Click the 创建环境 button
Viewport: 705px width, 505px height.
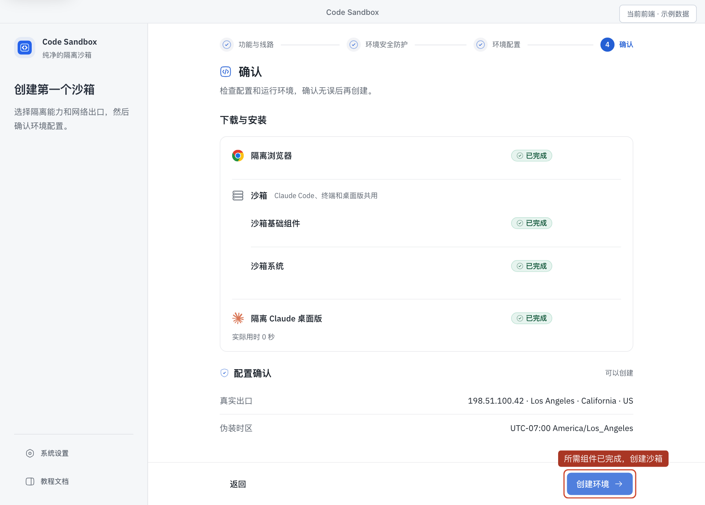point(600,484)
